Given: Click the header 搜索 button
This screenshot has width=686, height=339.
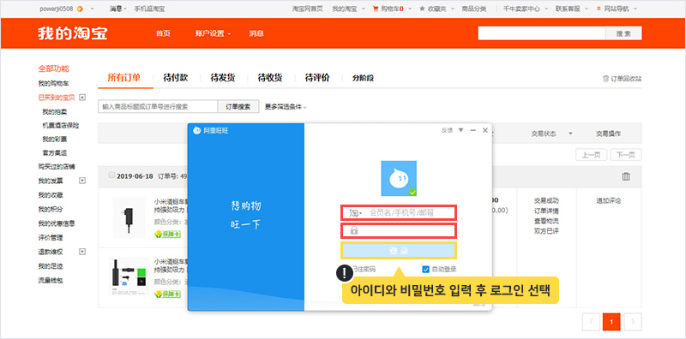Looking at the screenshot, I should (x=623, y=33).
